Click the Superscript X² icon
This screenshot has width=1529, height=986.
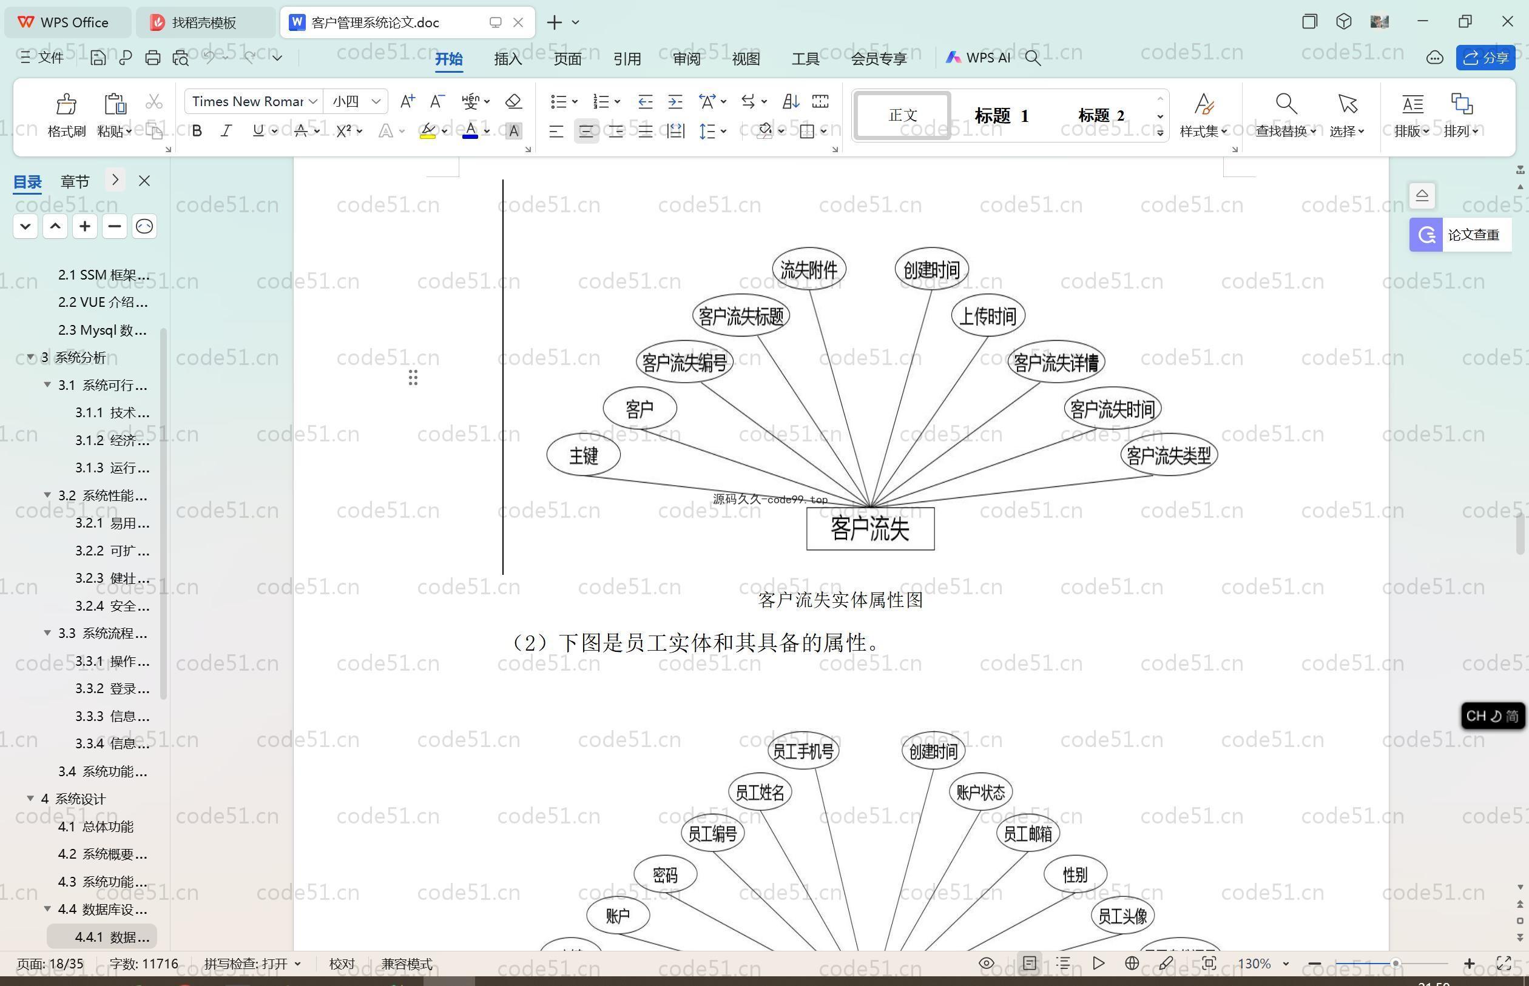344,130
